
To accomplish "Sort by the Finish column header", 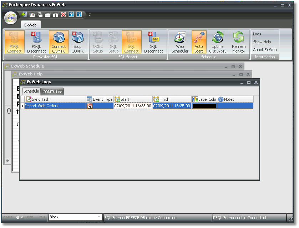I will (x=172, y=99).
